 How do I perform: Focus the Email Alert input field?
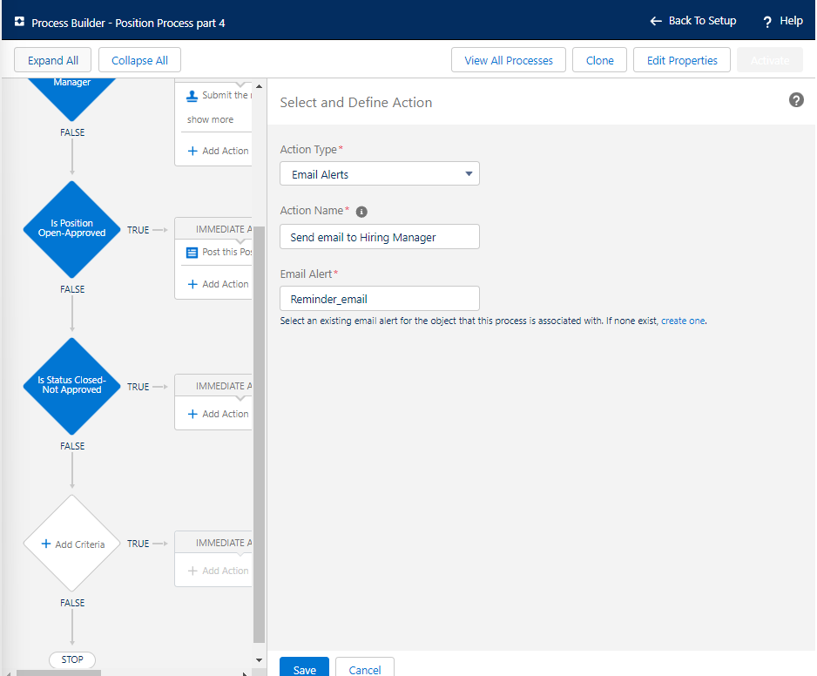pos(380,298)
